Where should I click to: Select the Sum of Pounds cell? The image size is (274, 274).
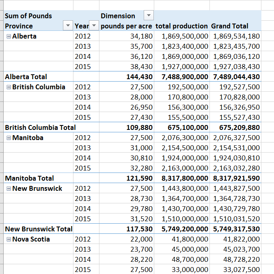pyautogui.click(x=28, y=16)
